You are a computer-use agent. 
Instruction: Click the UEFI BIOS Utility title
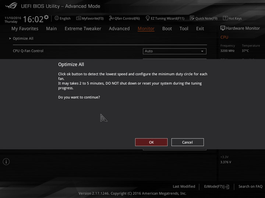60,6
